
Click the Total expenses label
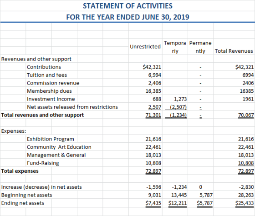click(20, 171)
